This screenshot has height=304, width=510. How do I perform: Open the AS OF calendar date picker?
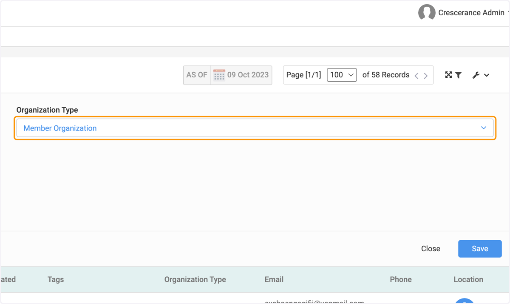coord(219,75)
